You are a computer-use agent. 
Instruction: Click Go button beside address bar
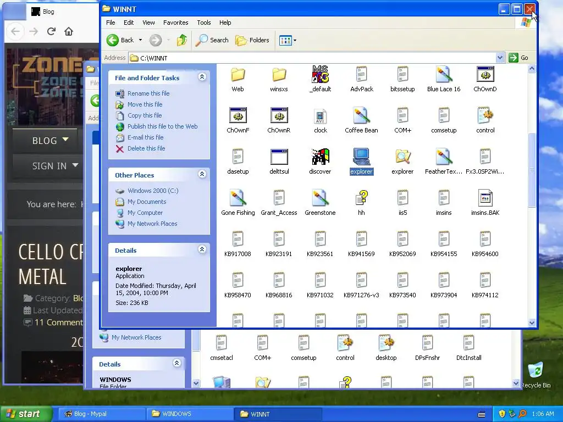point(519,57)
